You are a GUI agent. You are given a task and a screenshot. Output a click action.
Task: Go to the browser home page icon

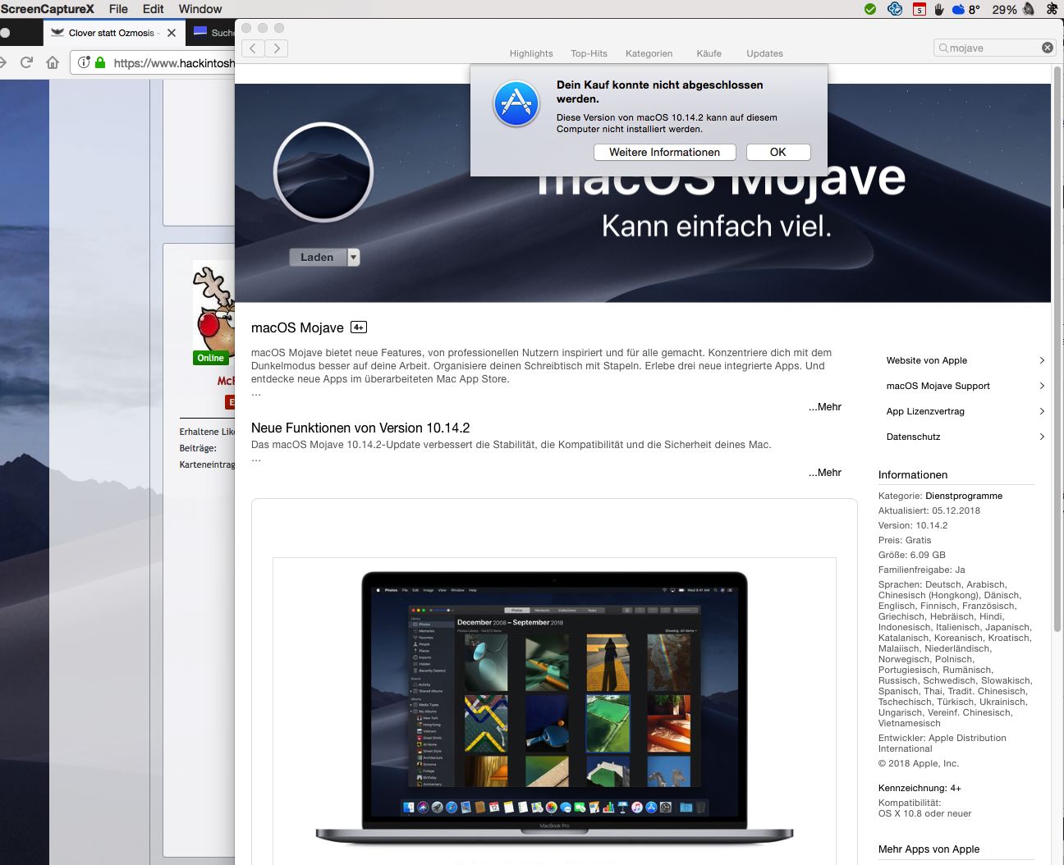point(53,62)
